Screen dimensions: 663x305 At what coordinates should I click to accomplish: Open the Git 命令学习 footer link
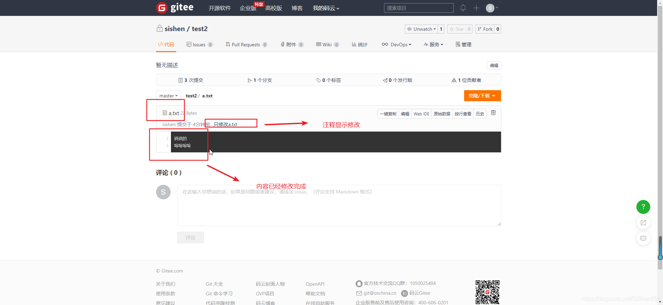point(219,294)
